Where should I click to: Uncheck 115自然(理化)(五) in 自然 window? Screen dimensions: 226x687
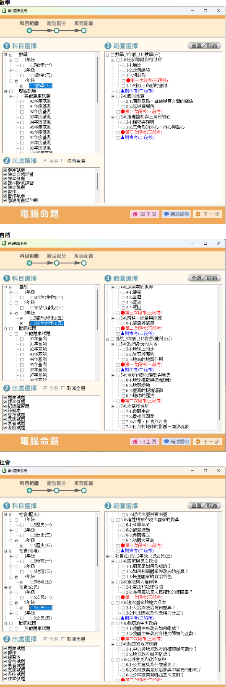22,318
